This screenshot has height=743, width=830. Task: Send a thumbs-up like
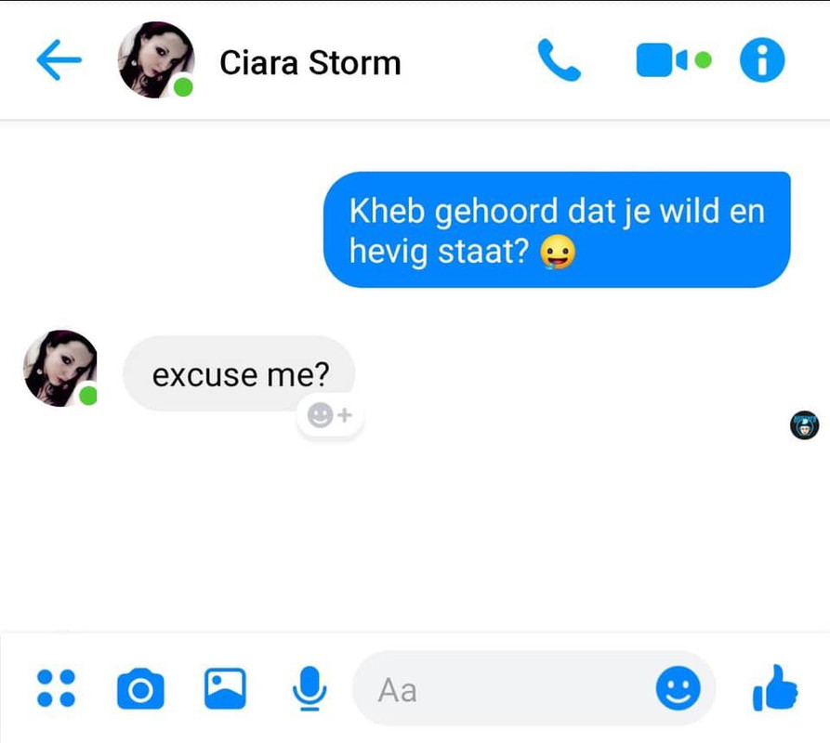(775, 687)
